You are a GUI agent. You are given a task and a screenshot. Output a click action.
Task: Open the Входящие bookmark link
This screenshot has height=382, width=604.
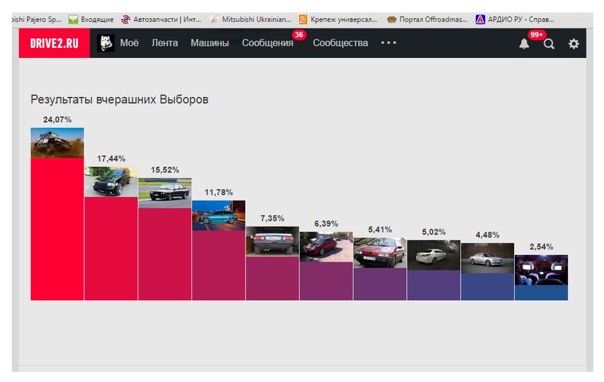pyautogui.click(x=97, y=20)
